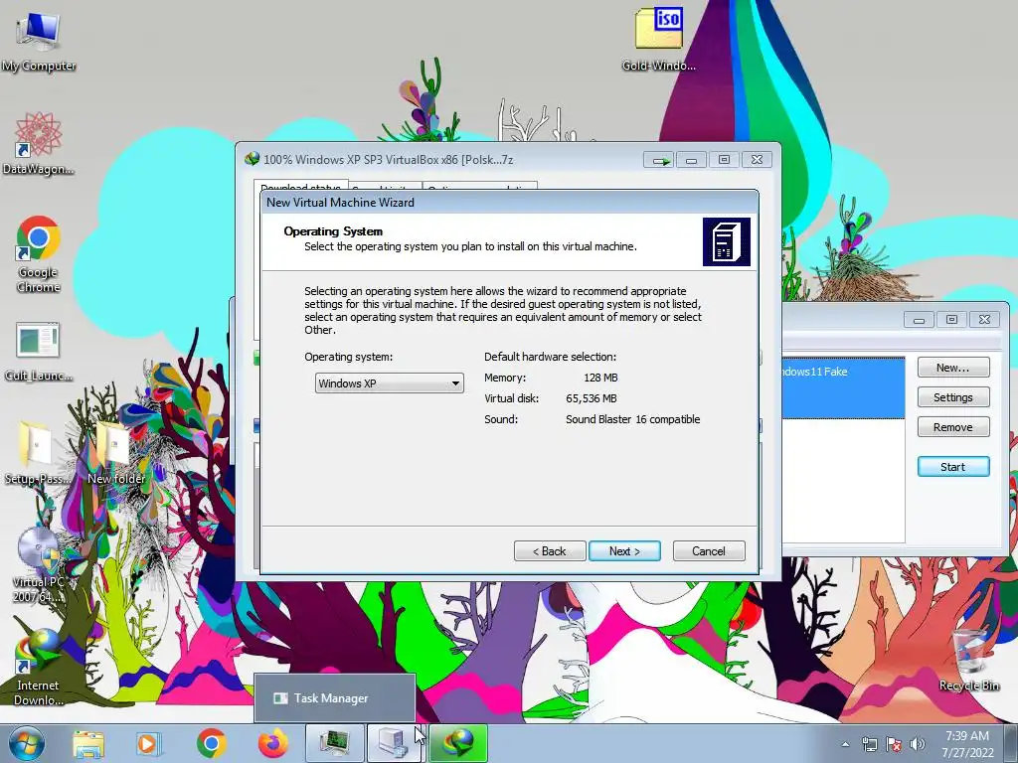The width and height of the screenshot is (1018, 763).
Task: Click the green arrow button in download window title bar
Action: (x=660, y=160)
